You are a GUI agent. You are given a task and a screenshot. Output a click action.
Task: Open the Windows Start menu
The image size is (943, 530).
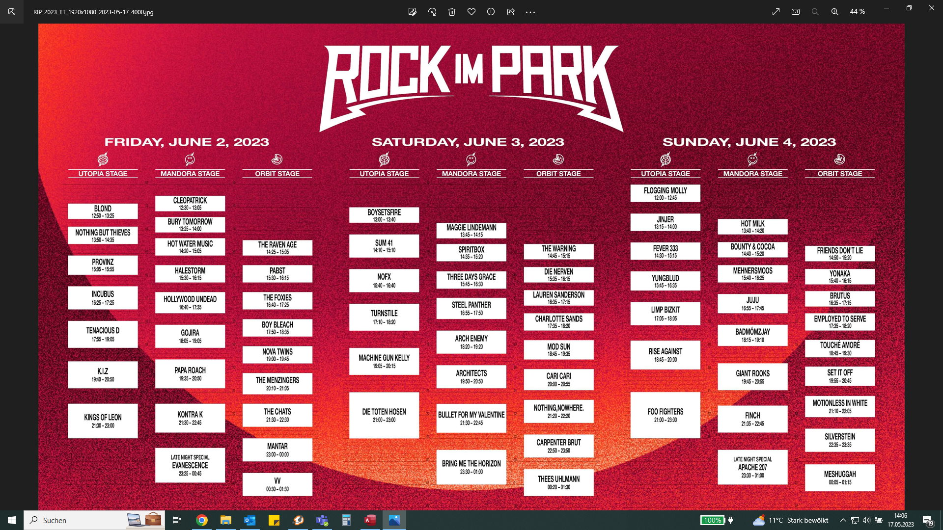coord(12,520)
